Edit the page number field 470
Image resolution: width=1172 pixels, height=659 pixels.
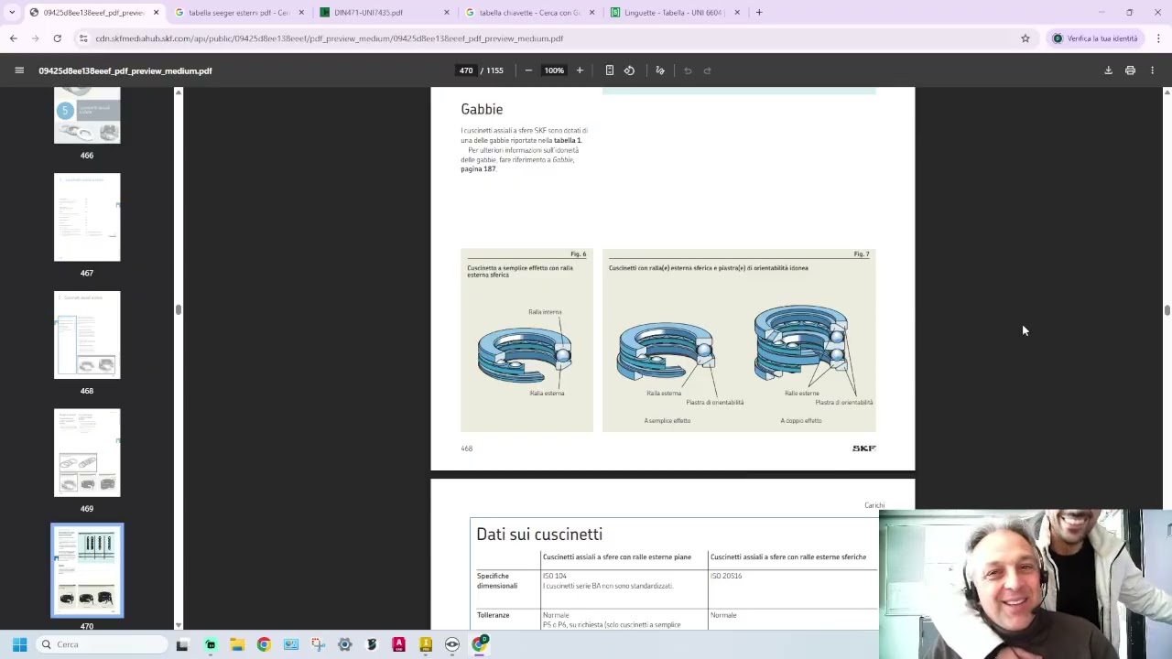pos(466,70)
